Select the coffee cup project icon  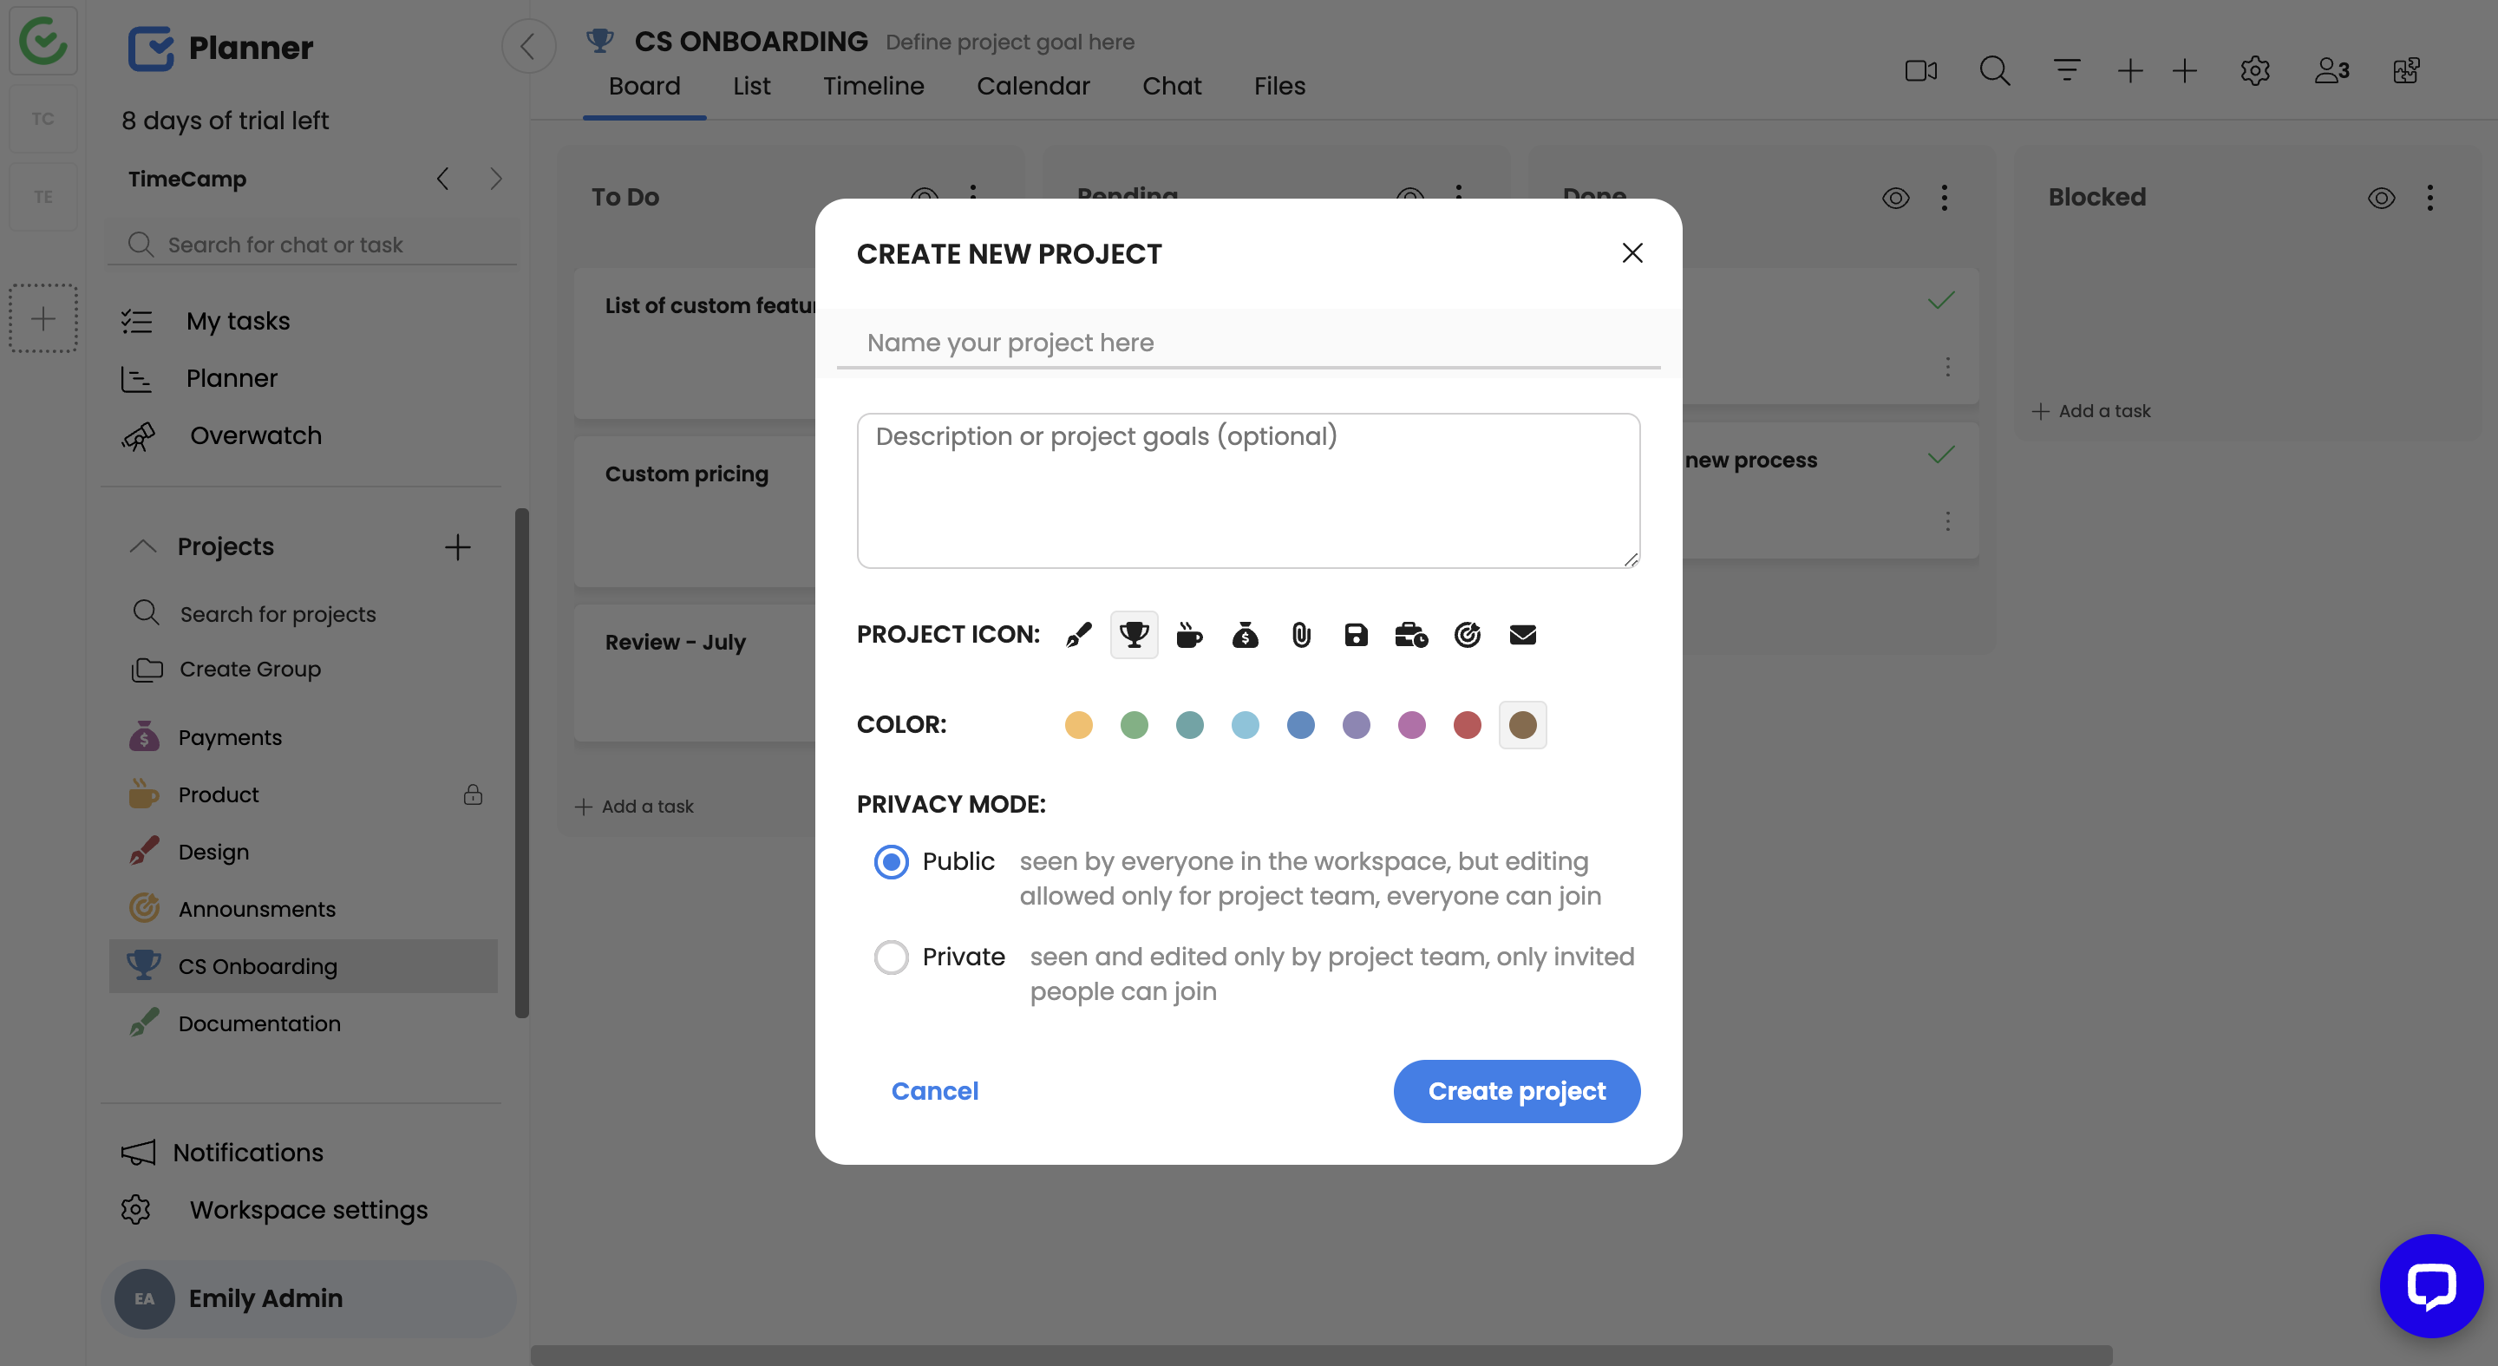coord(1189,635)
